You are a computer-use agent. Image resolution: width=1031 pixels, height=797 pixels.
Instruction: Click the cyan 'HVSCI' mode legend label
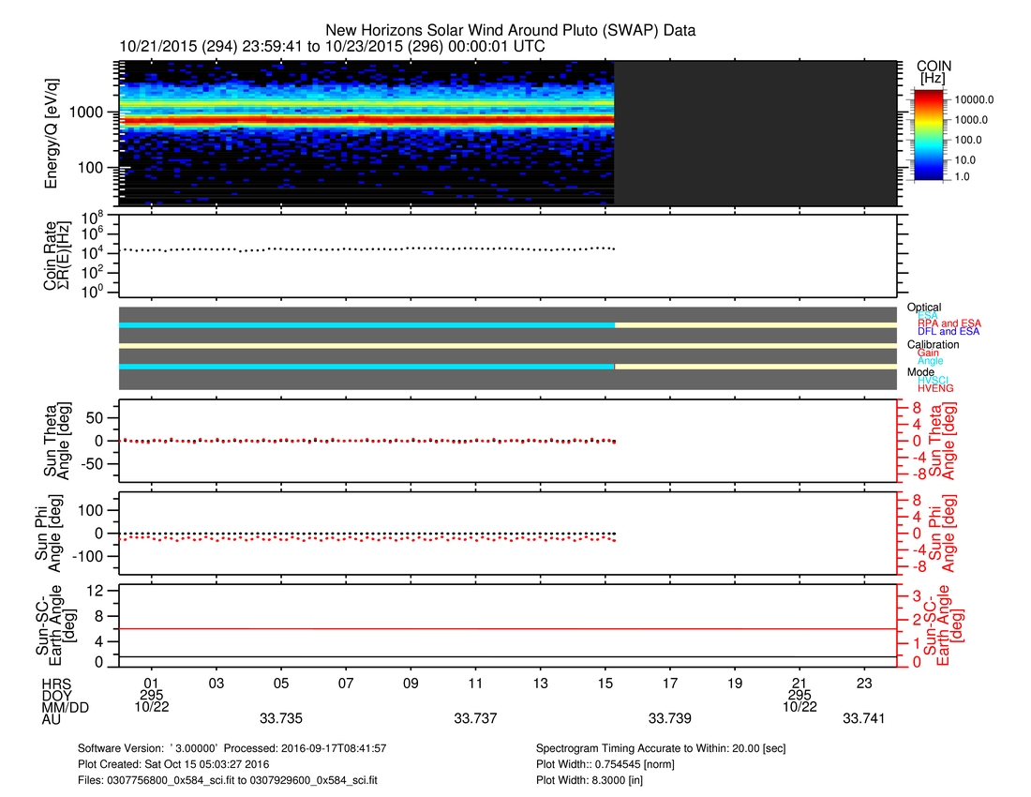point(934,380)
